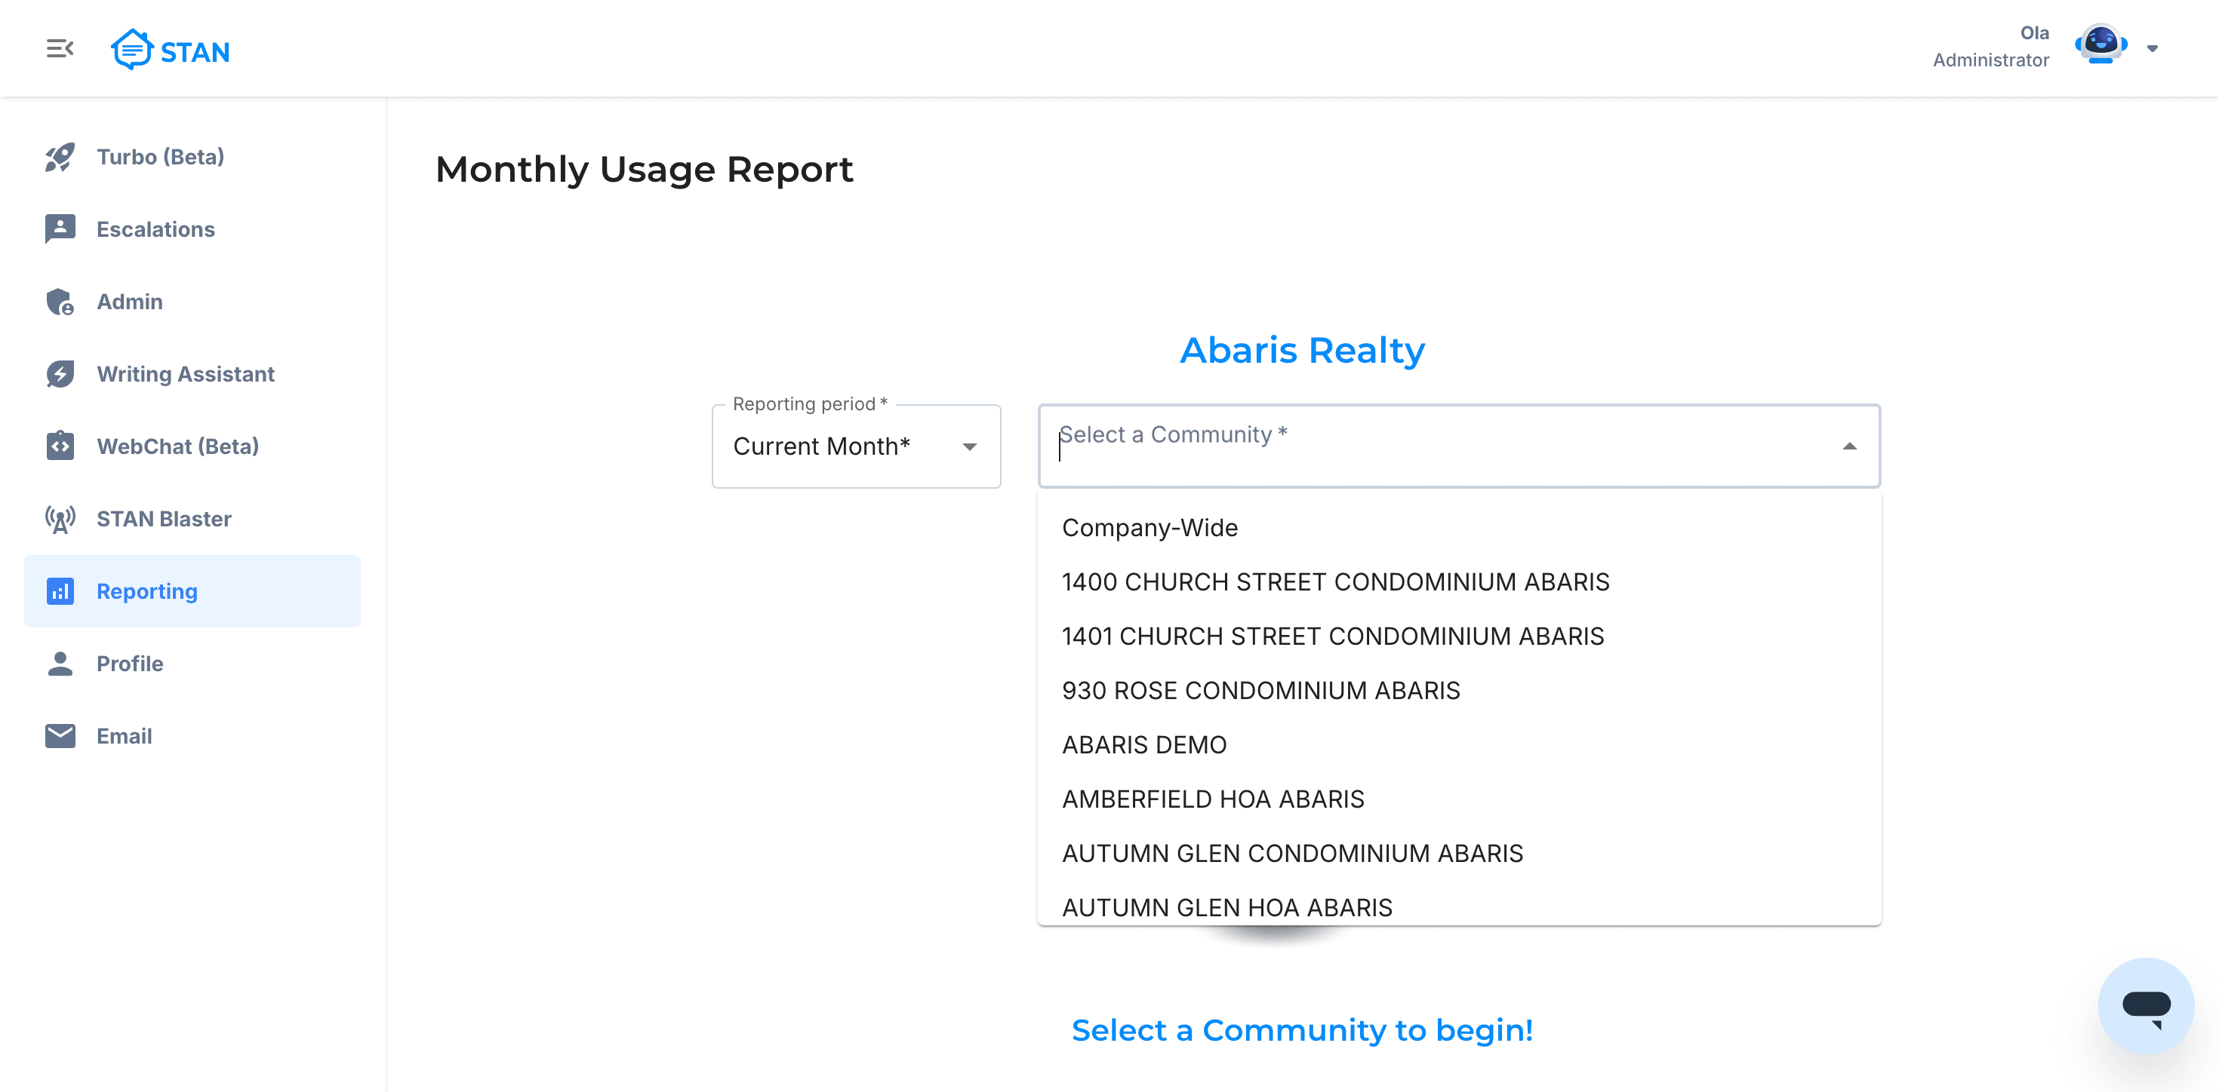2219x1092 pixels.
Task: Open the chat bubble widget
Action: (x=2146, y=1005)
